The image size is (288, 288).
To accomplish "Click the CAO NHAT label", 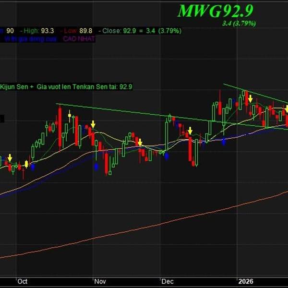I will 79,39.
